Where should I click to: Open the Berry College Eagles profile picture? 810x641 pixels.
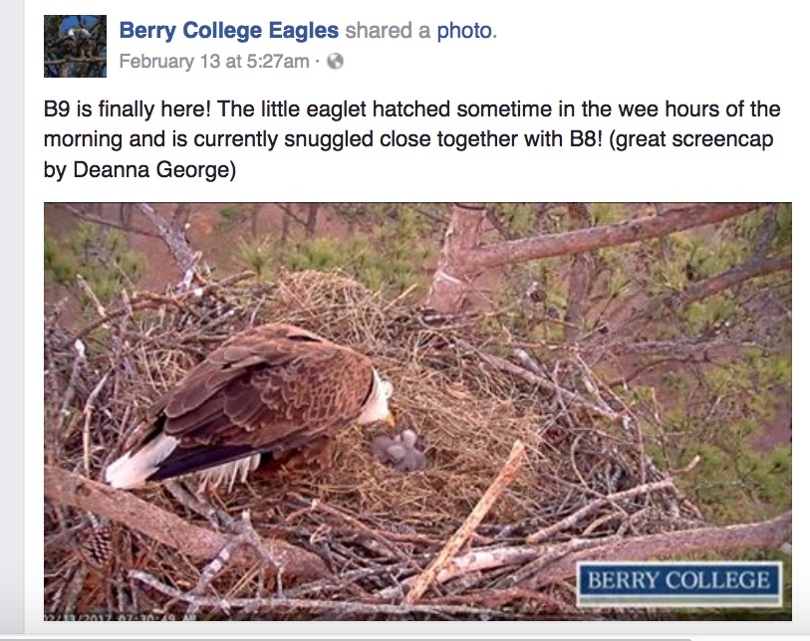click(x=75, y=47)
